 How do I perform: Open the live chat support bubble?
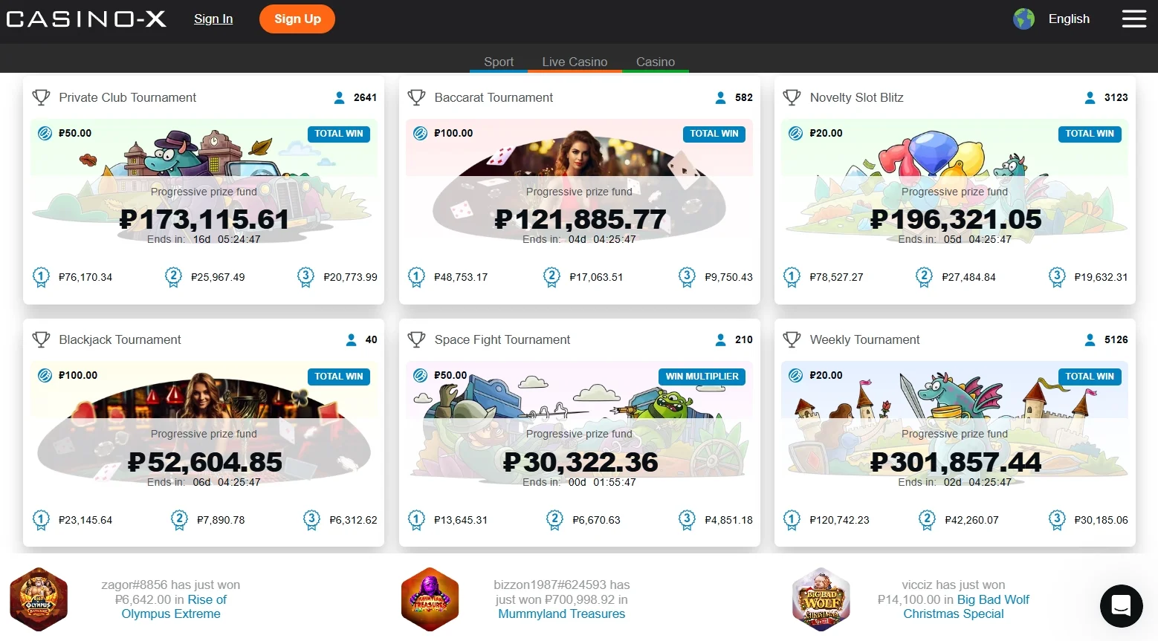[1121, 606]
